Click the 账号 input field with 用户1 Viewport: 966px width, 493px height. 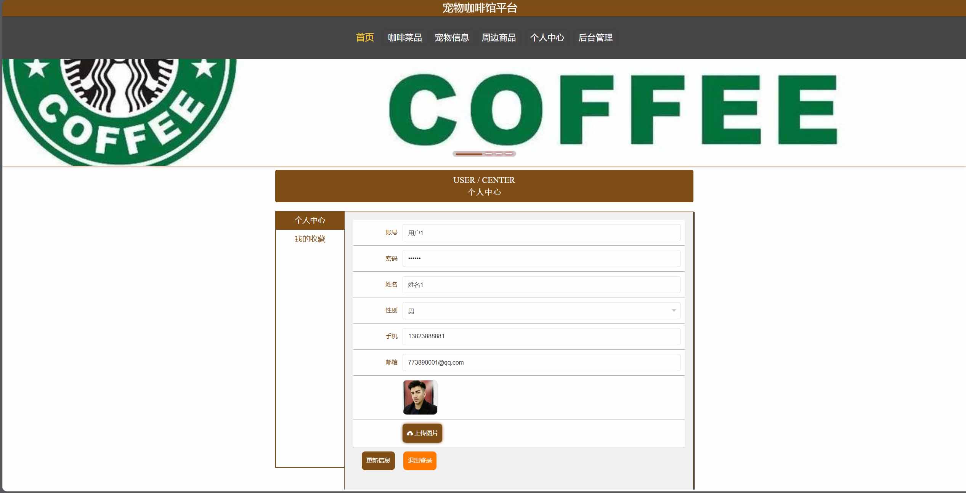[541, 233]
